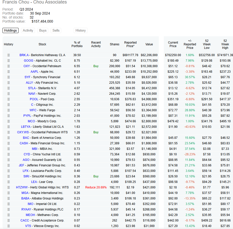
Task: Open history icon for Citigroup Inc. row
Action: [x=9, y=105]
